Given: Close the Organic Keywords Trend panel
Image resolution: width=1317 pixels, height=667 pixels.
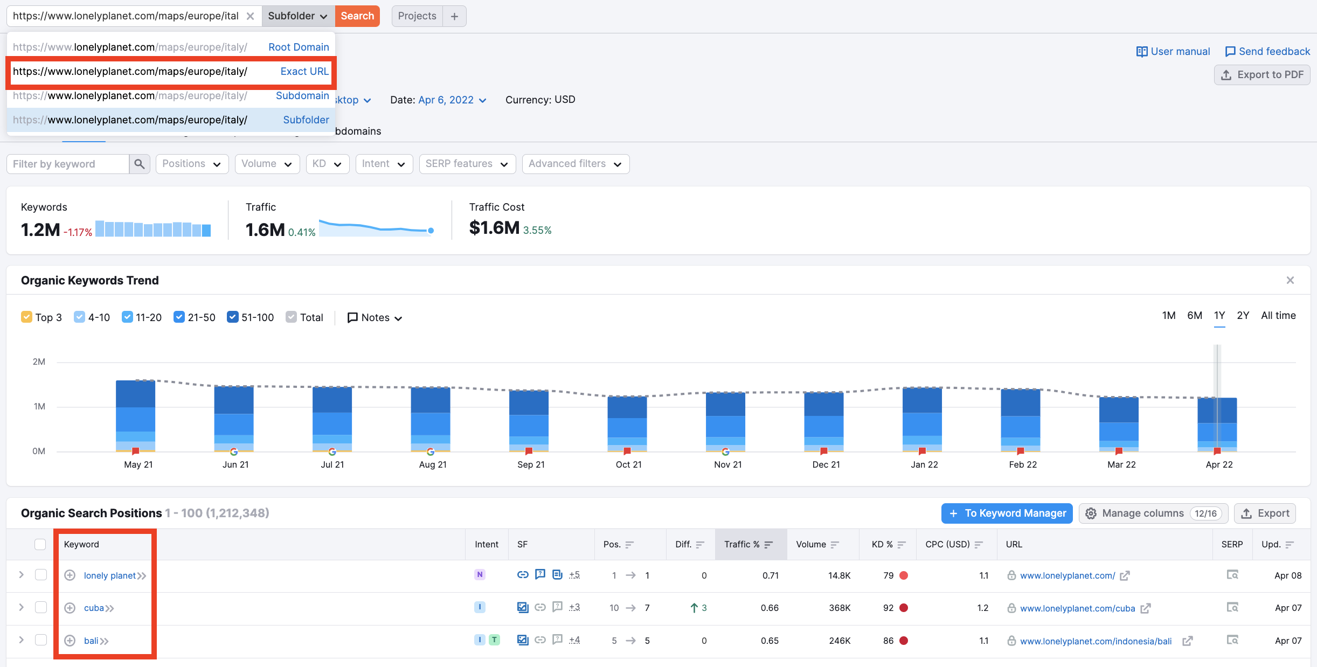Looking at the screenshot, I should (1290, 280).
